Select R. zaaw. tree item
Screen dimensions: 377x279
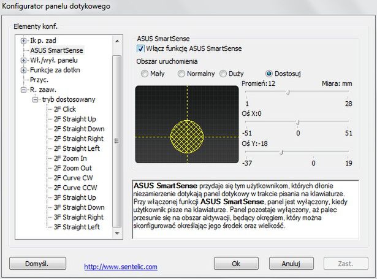(x=43, y=90)
